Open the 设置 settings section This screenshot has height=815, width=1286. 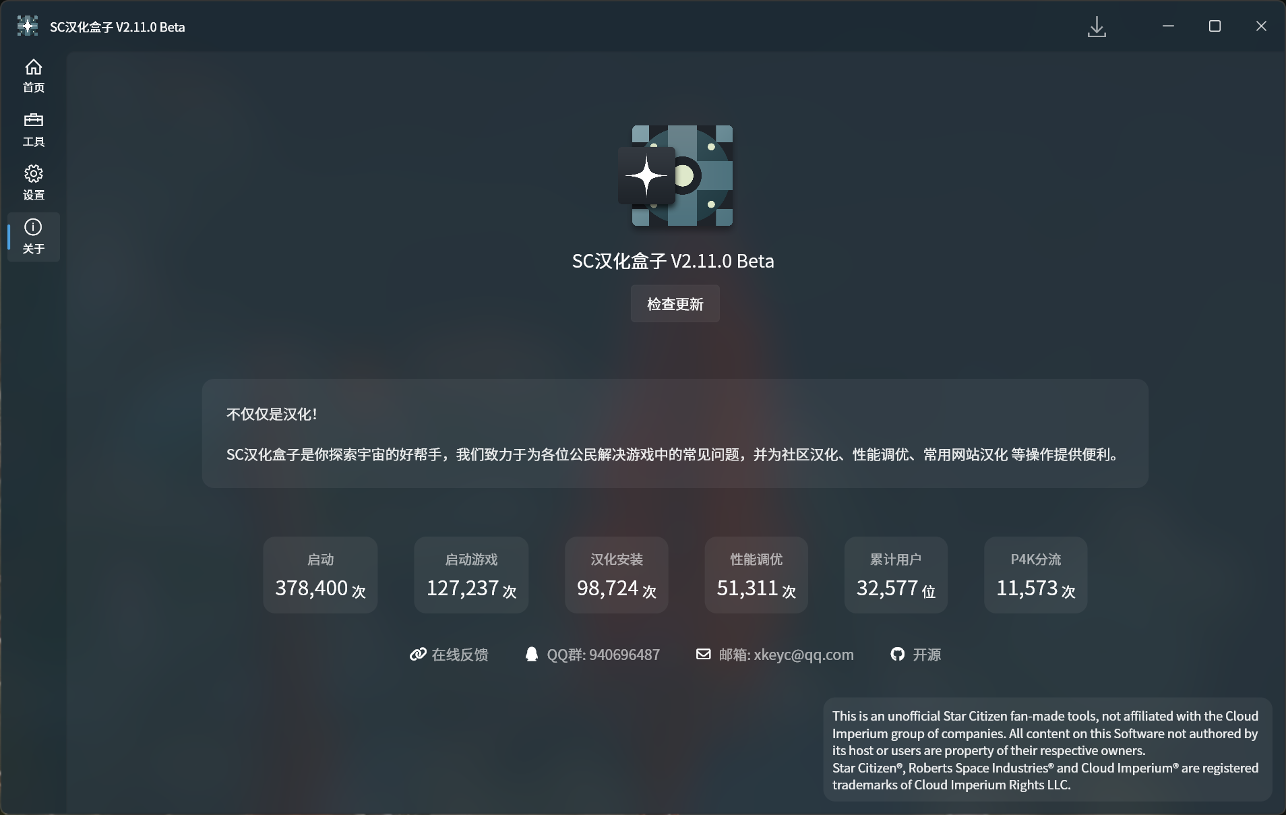coord(33,183)
